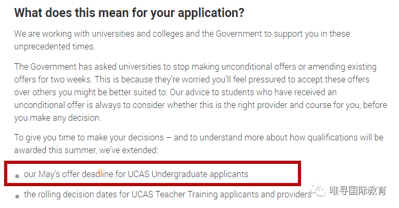Click the words "awarded this summer, we've extended"
This screenshot has height=208, width=399.
86,151
